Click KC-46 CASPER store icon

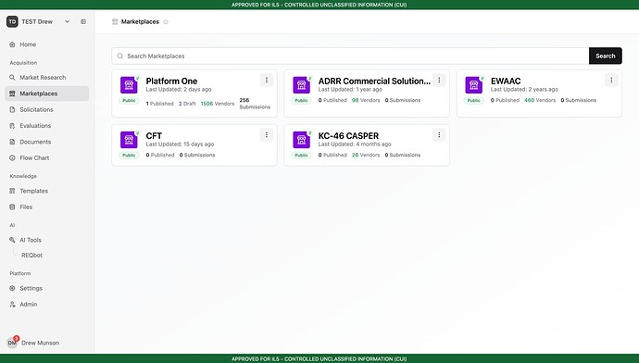pyautogui.click(x=301, y=140)
